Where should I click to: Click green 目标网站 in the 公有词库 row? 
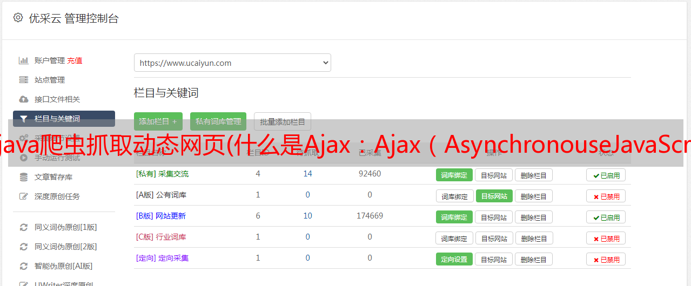click(494, 196)
